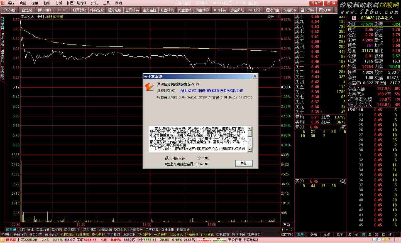Viewport: 401px width, 243px height.
Task: Click the DDE排名 toolbar button
Action: (x=220, y=10)
